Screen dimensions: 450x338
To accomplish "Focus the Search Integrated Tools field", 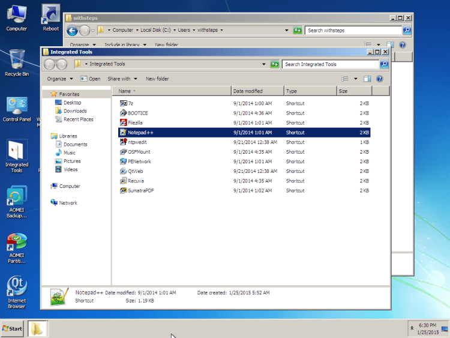I will 331,64.
